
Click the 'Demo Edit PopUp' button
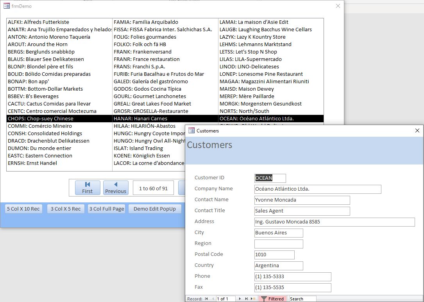[x=155, y=209]
